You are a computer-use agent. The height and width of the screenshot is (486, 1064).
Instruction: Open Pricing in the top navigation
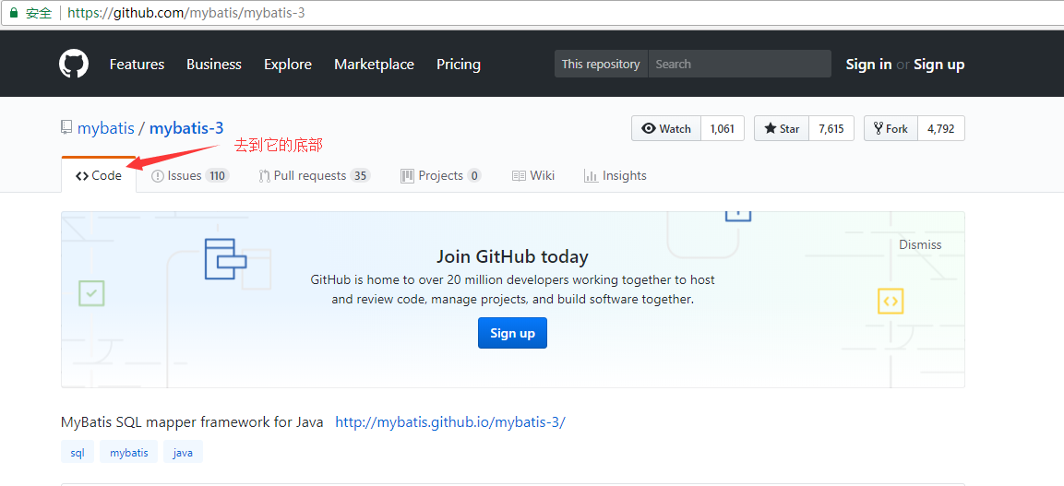(x=458, y=65)
